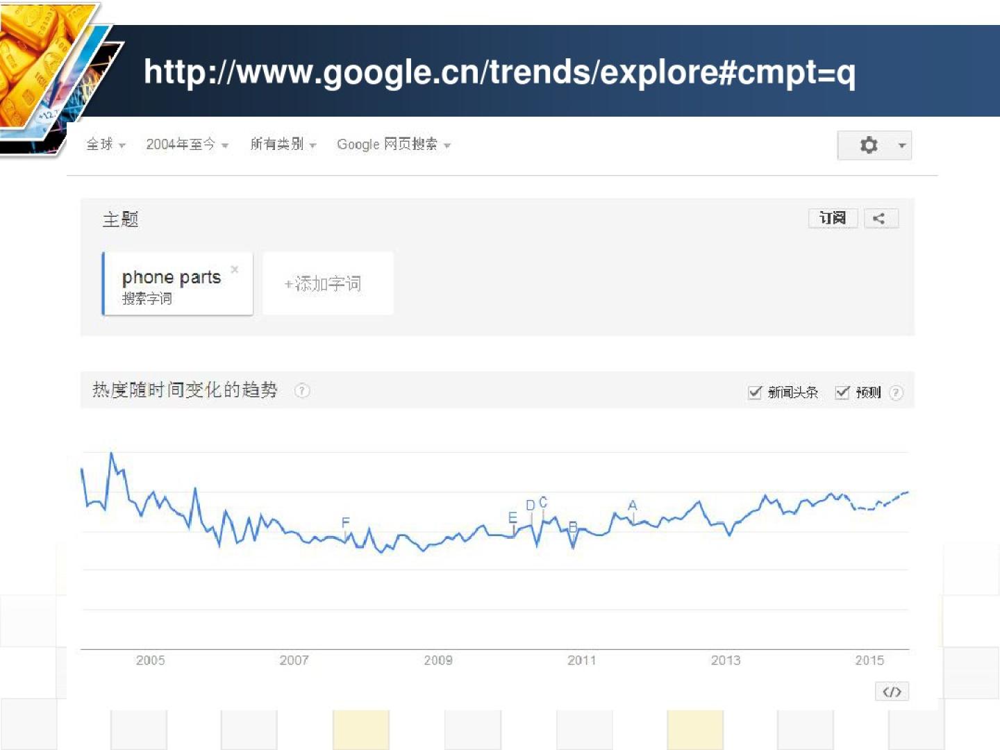Image resolution: width=1000 pixels, height=750 pixels.
Task: Remove the phone parts search term
Action: tap(235, 269)
